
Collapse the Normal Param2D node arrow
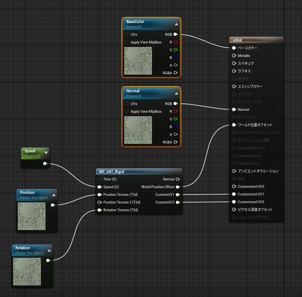click(x=176, y=93)
